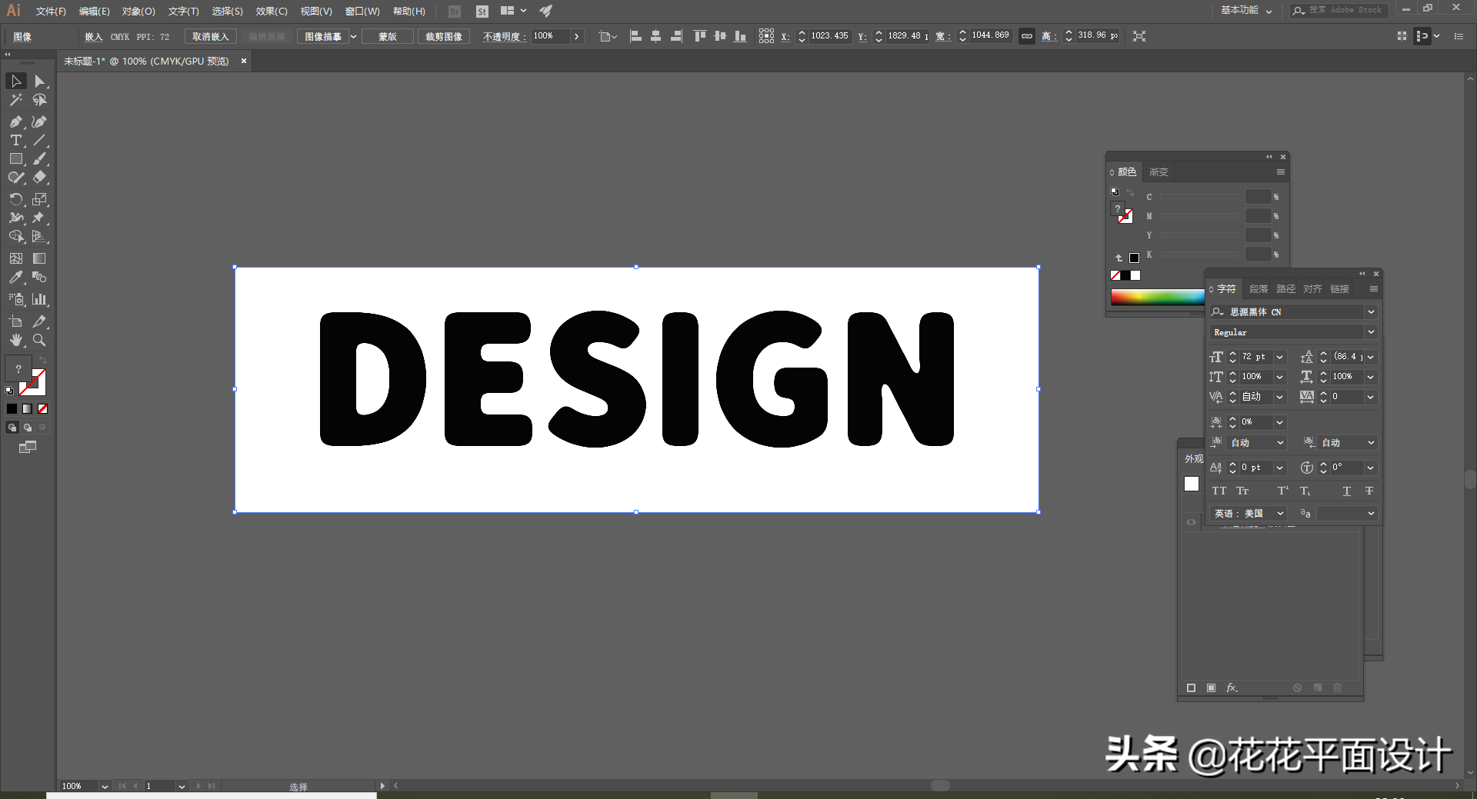Select the Type tool
The width and height of the screenshot is (1477, 799).
15,140
